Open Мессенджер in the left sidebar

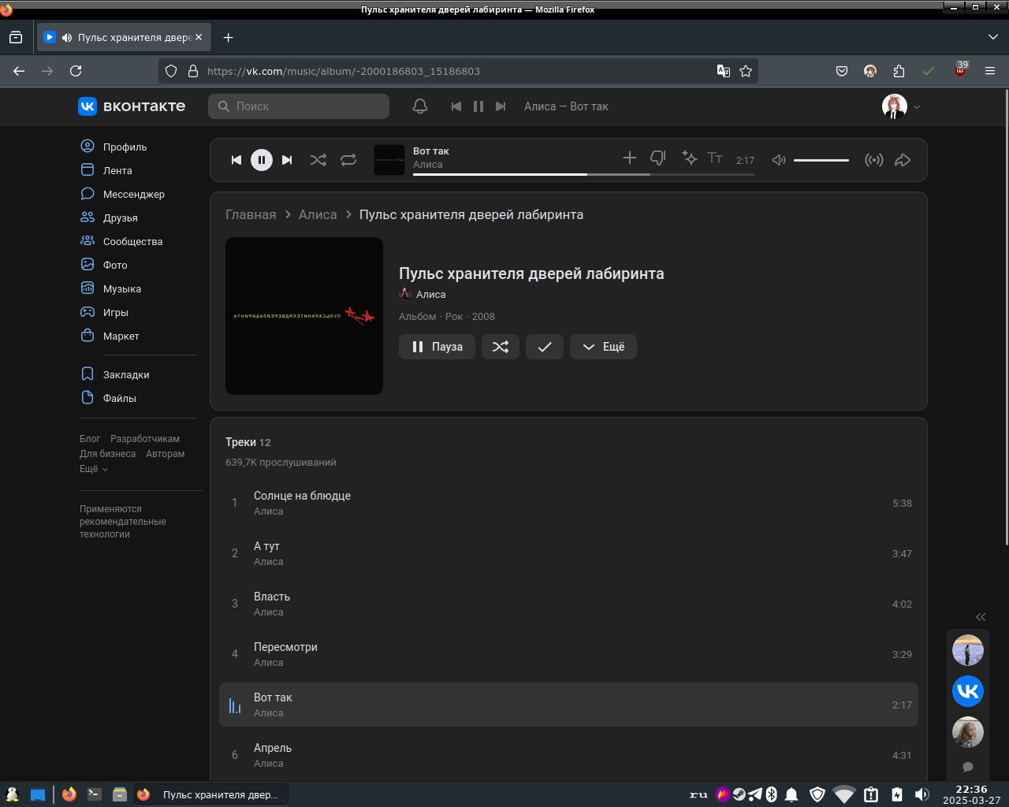[133, 194]
